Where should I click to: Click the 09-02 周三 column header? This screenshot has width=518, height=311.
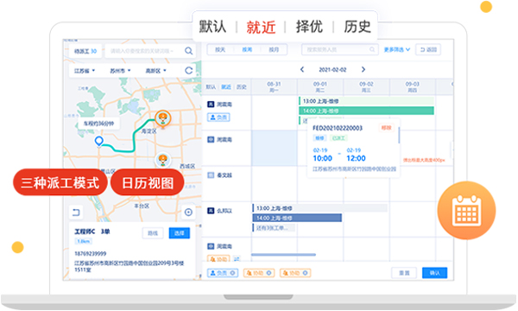pos(366,87)
